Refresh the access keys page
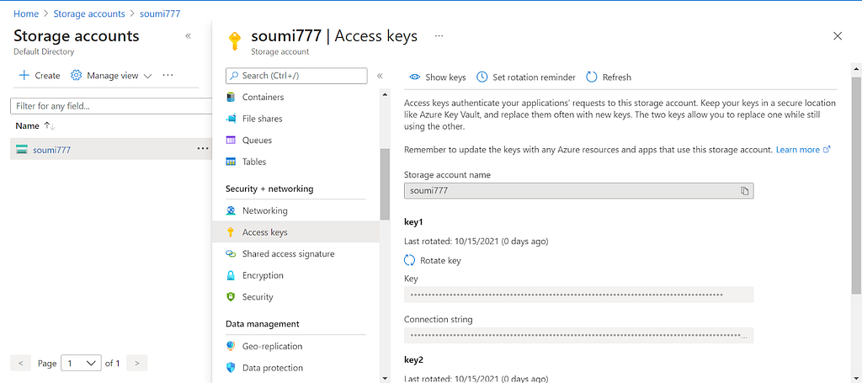Screen dimensions: 862x383 pos(609,77)
